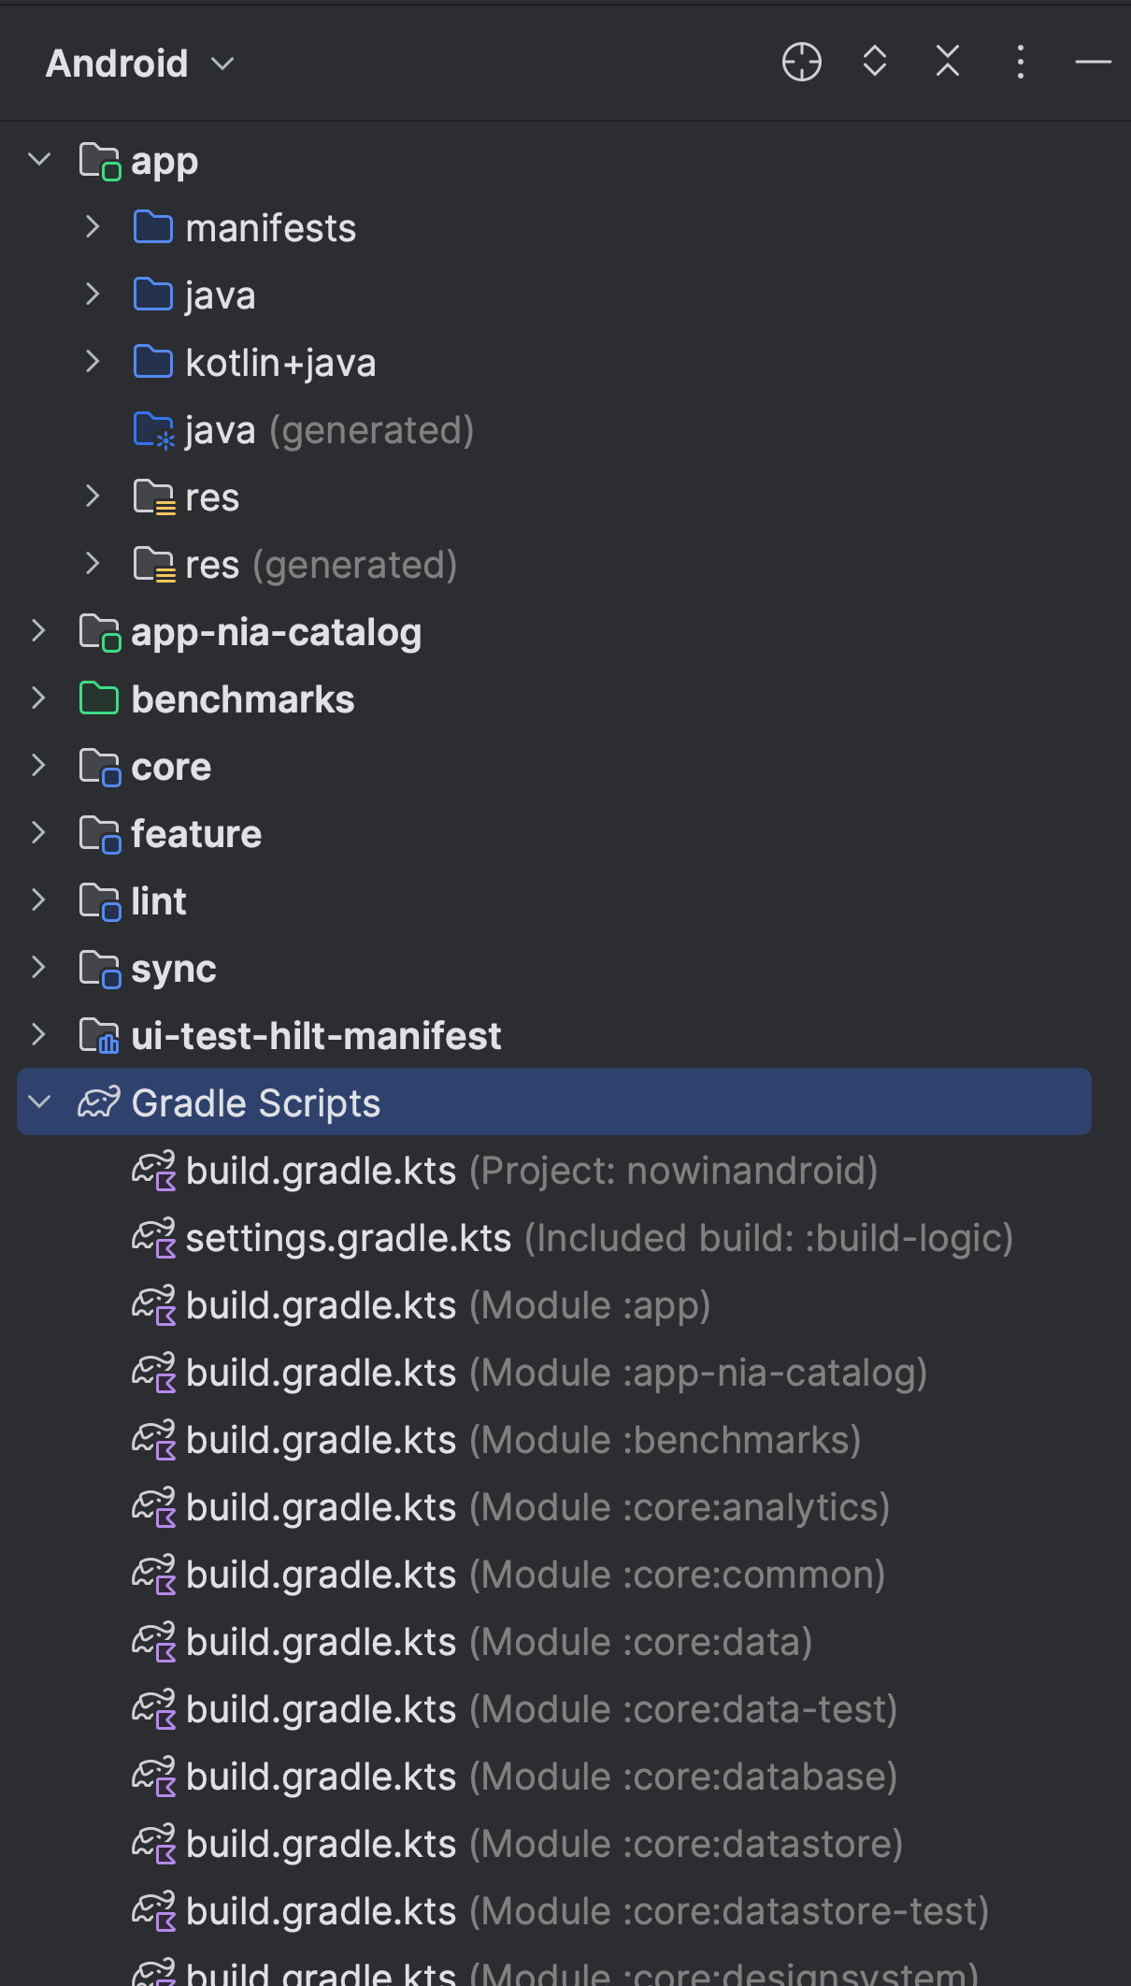1131x1986 pixels.
Task: Click the Expand All icon in header
Action: click(874, 62)
